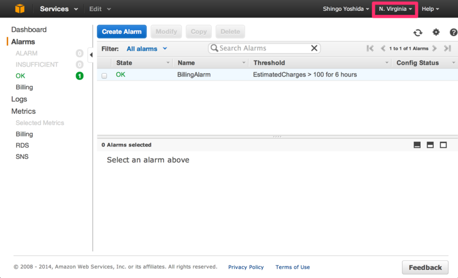Click the Modify button
This screenshot has width=458, height=278.
click(x=166, y=31)
